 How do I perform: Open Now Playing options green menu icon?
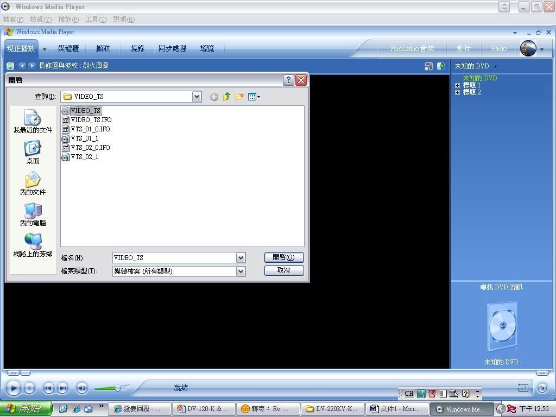pos(10,66)
